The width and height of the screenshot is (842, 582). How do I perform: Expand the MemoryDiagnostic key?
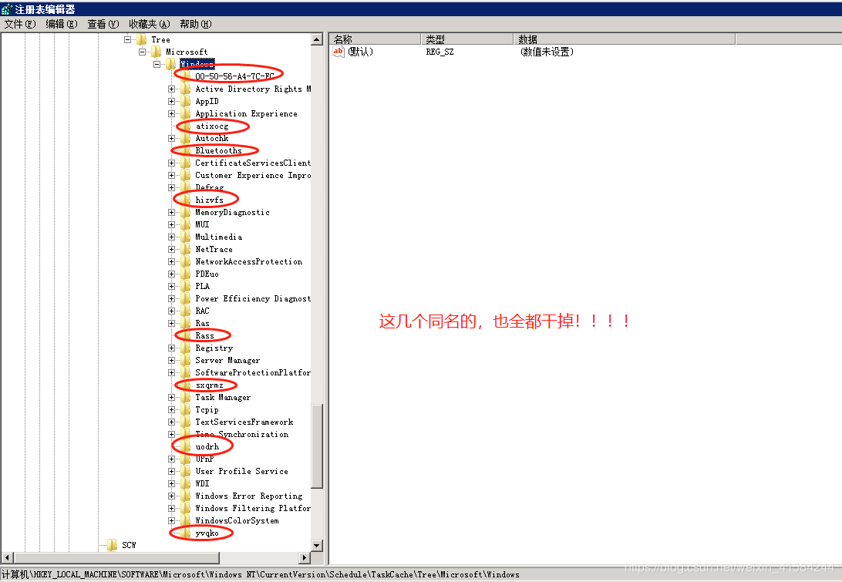(x=171, y=212)
